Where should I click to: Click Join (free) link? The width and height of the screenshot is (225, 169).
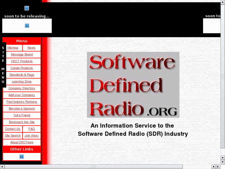click(x=32, y=136)
